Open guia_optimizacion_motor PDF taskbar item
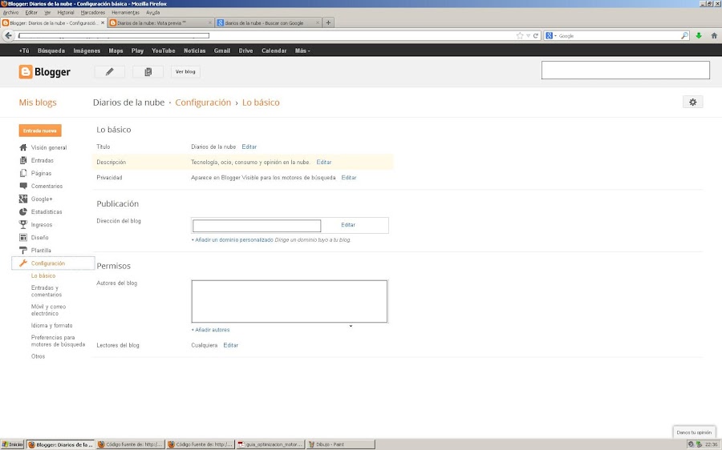The width and height of the screenshot is (722, 450). [x=270, y=444]
